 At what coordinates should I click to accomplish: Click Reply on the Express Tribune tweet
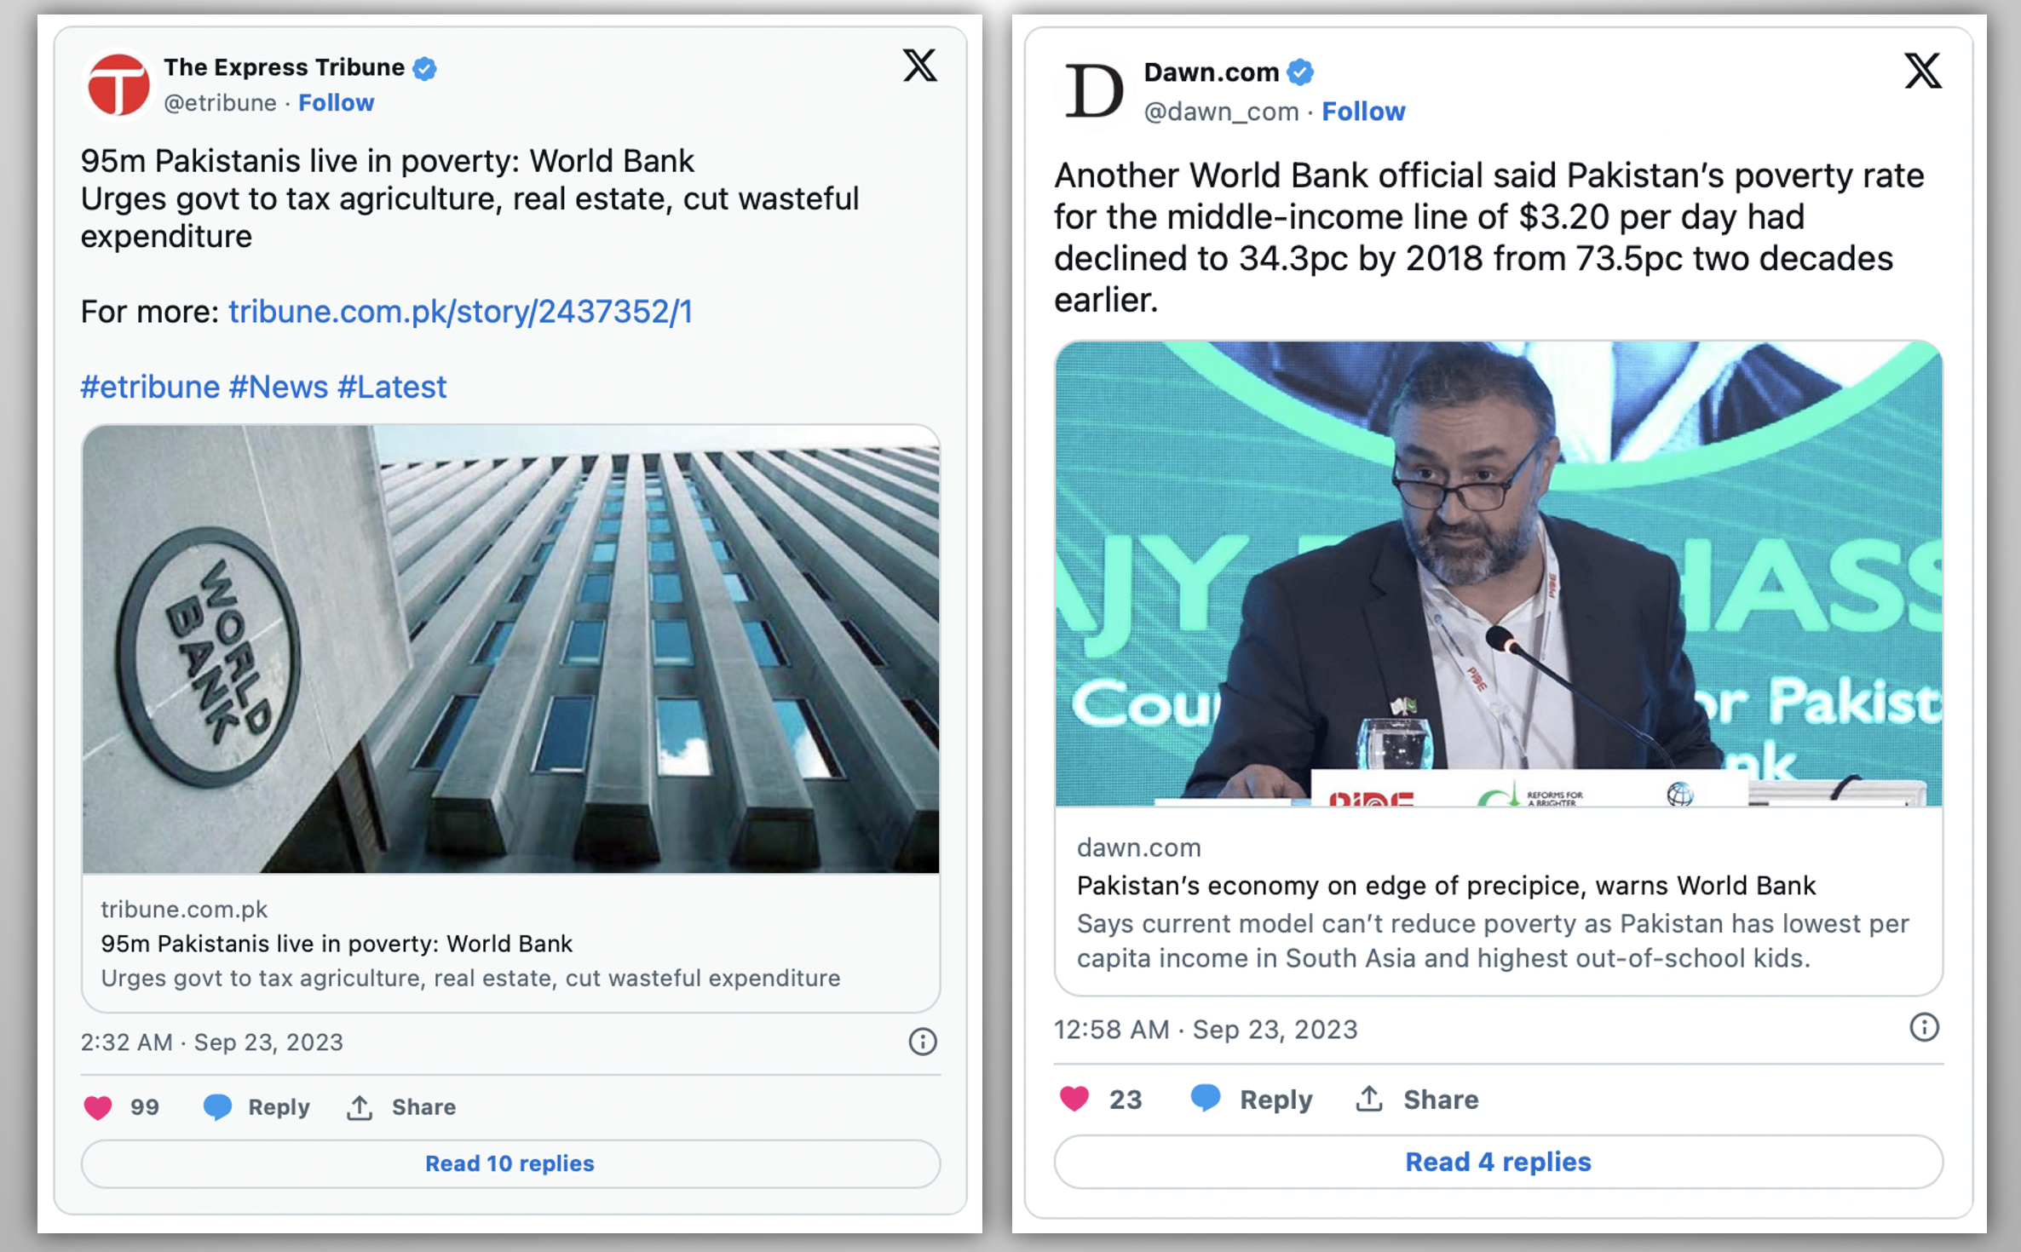pyautogui.click(x=256, y=1107)
